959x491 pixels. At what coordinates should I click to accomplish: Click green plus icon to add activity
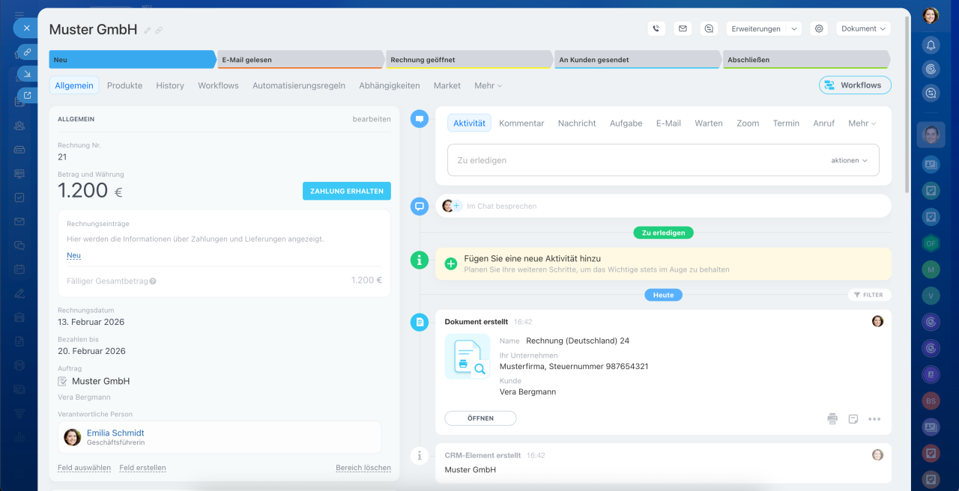[450, 263]
